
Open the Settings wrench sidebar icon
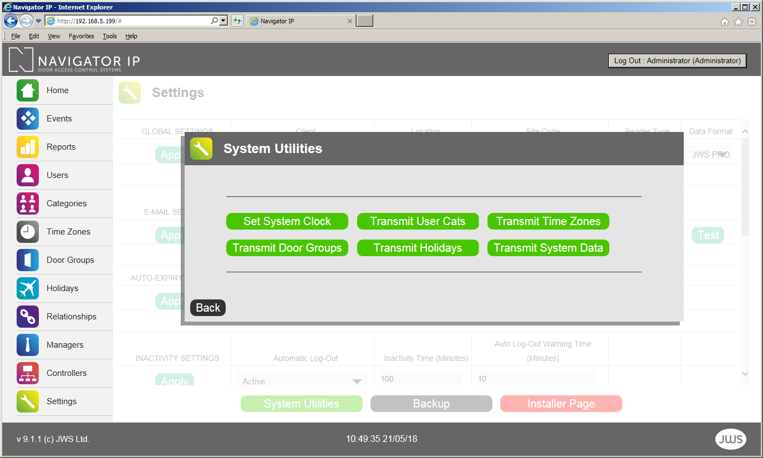[28, 401]
